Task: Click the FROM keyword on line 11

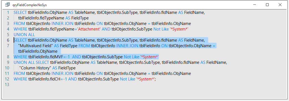Action: [x=19, y=74]
